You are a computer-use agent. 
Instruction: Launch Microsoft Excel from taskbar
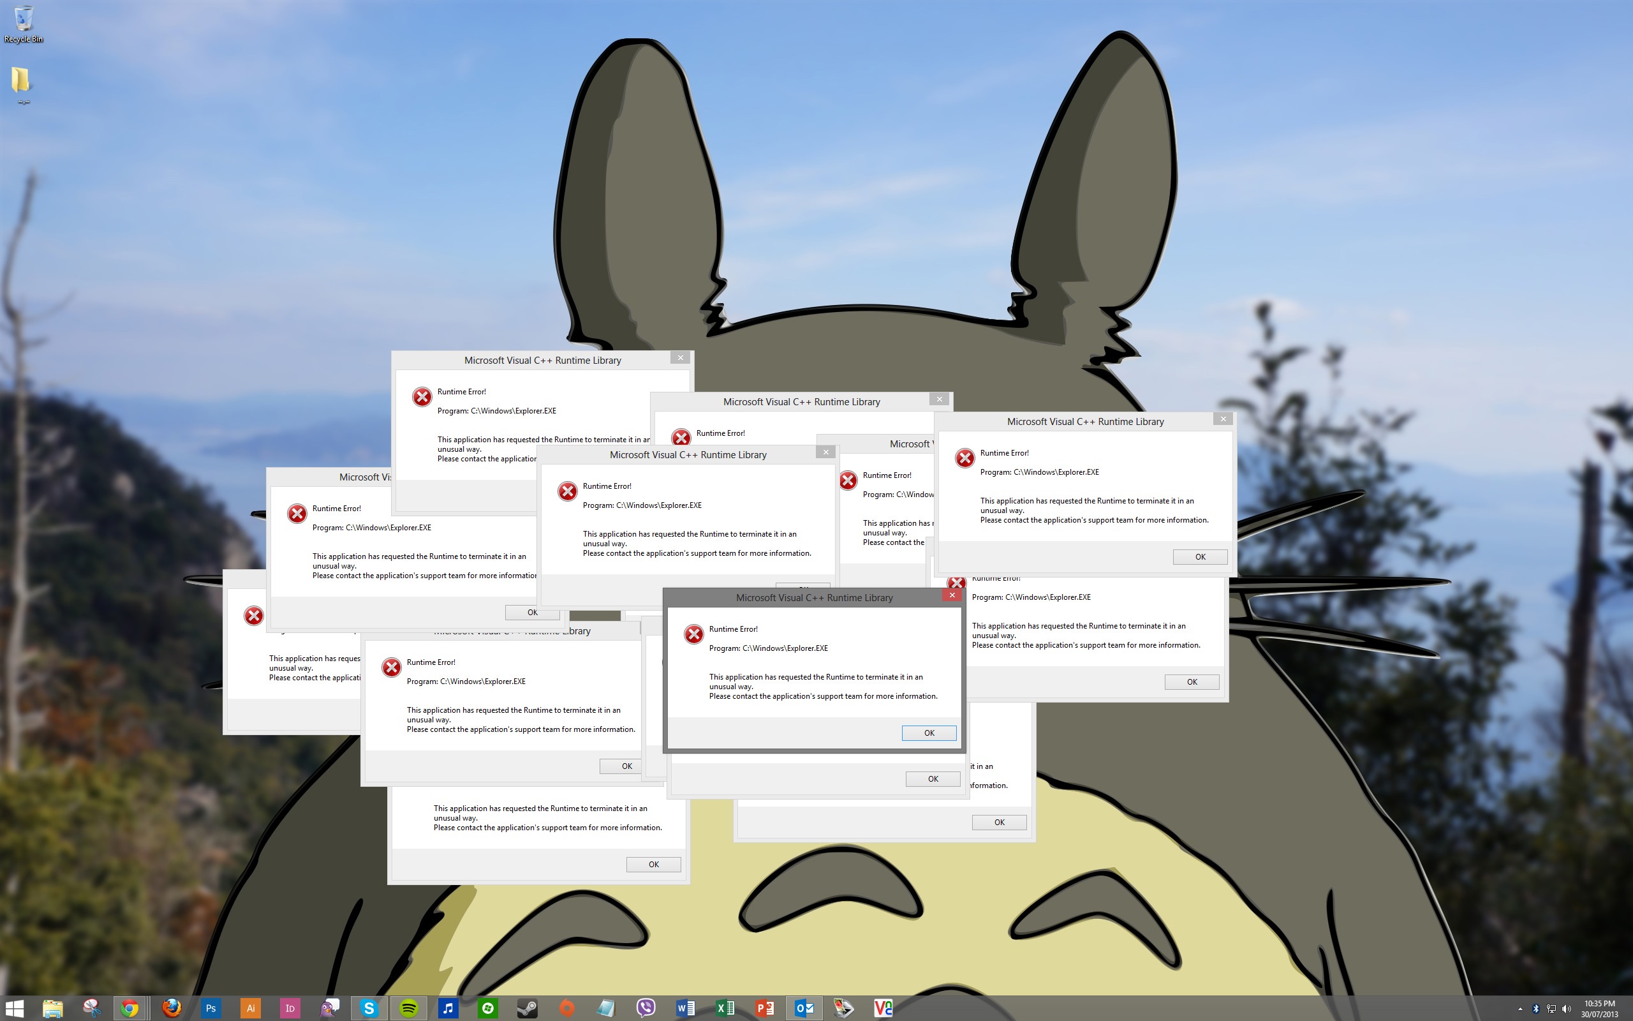click(725, 1009)
